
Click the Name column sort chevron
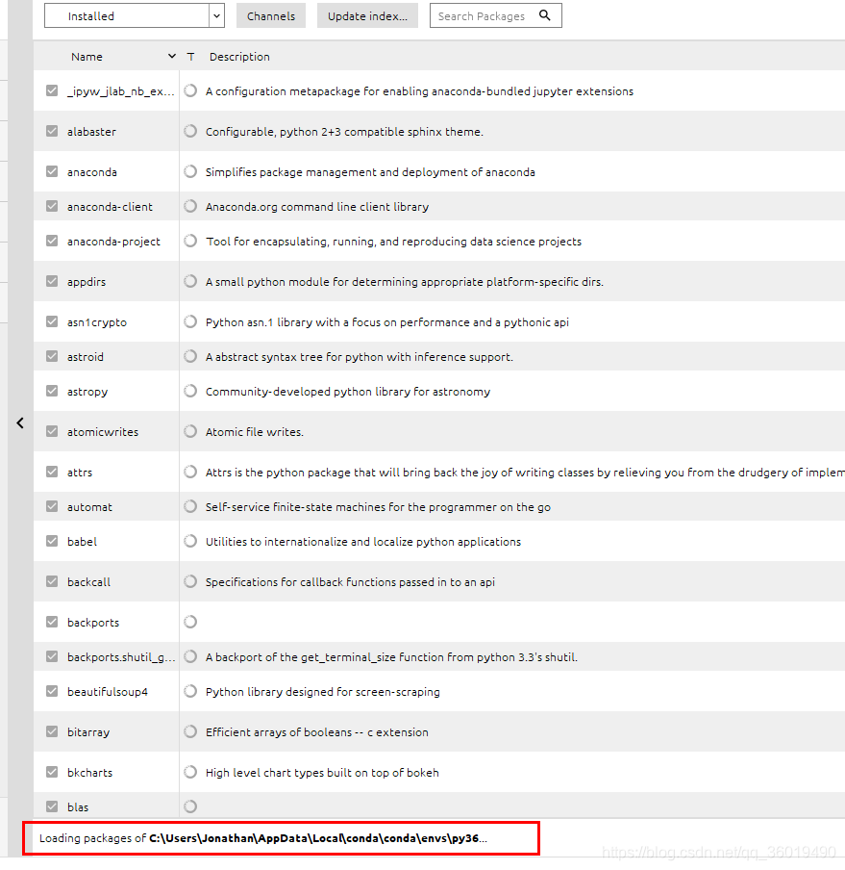tap(172, 56)
